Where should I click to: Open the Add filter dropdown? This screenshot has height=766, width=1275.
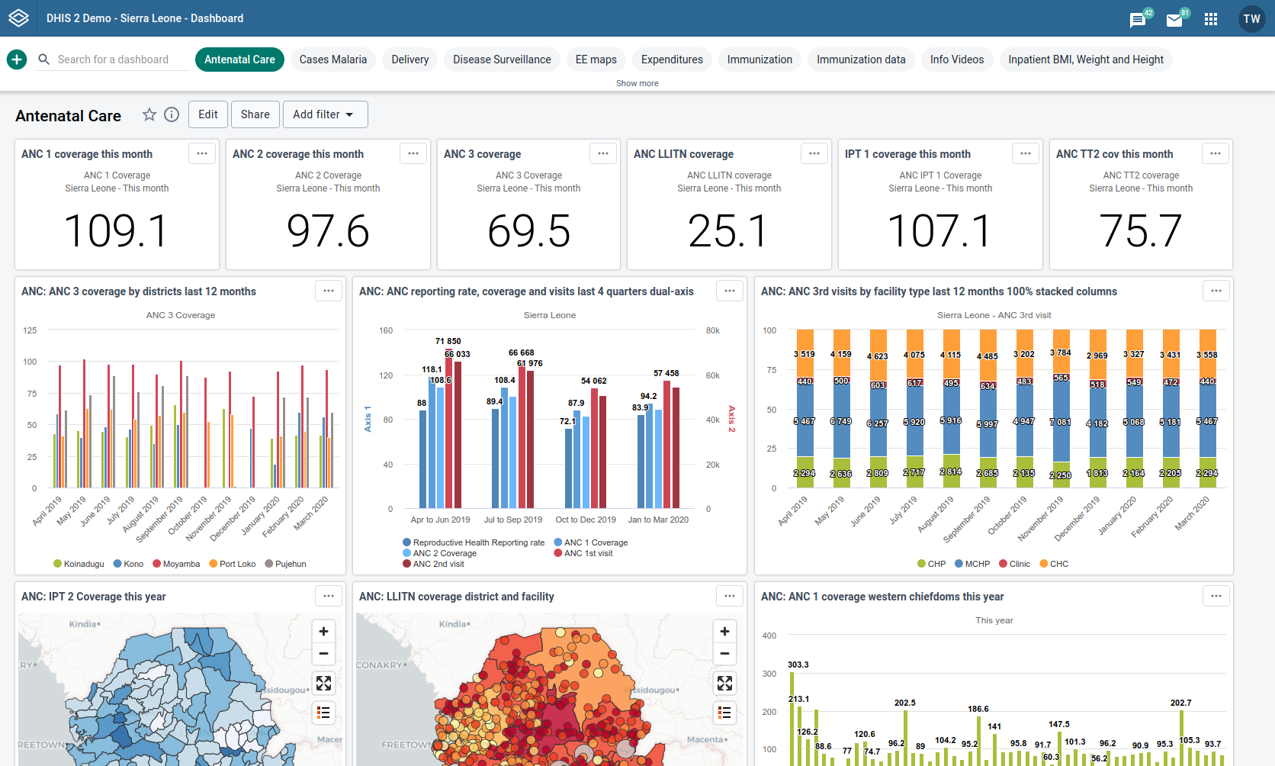[x=325, y=114]
